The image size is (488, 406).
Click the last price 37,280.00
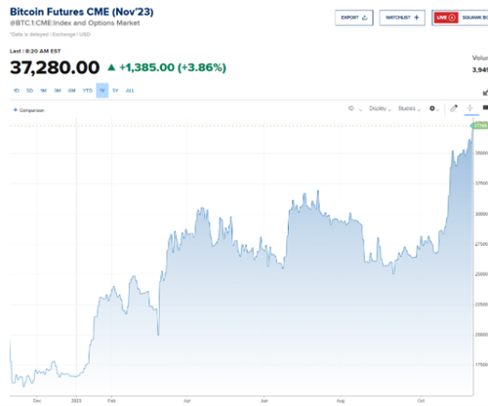[x=55, y=67]
